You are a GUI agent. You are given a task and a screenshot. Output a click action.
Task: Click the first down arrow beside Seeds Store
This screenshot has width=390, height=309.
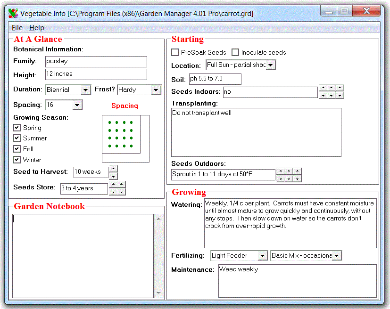click(x=113, y=192)
